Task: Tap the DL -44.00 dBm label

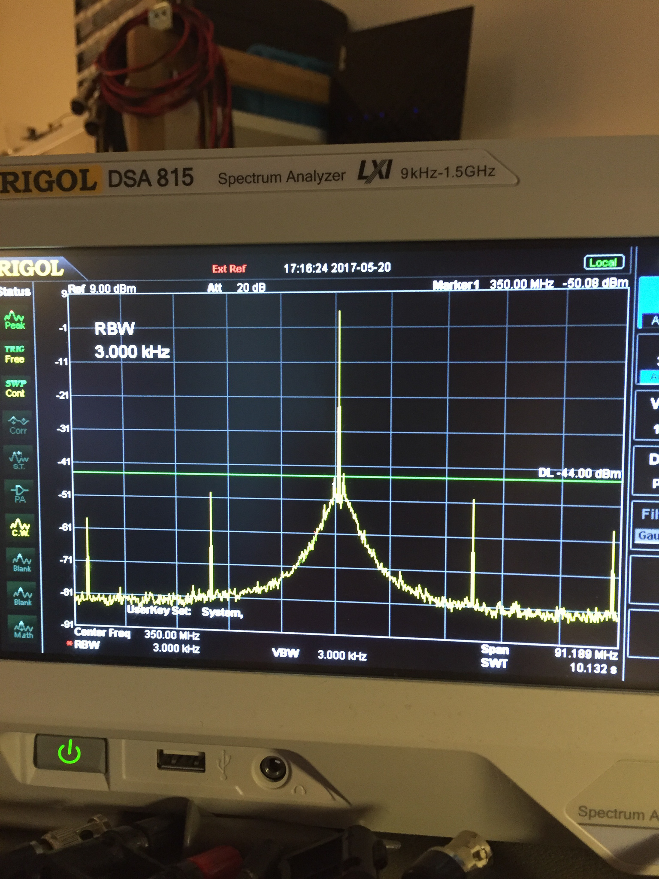Action: click(x=580, y=473)
